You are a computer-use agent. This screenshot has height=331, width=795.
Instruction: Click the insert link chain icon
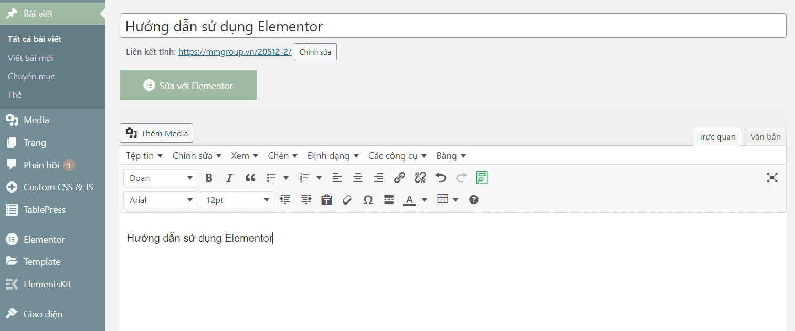[x=399, y=178]
